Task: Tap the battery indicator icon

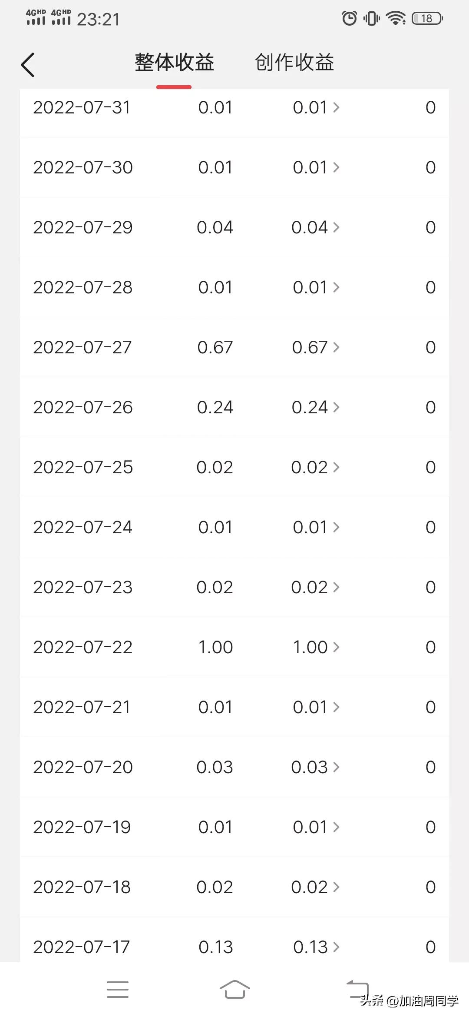Action: (427, 18)
